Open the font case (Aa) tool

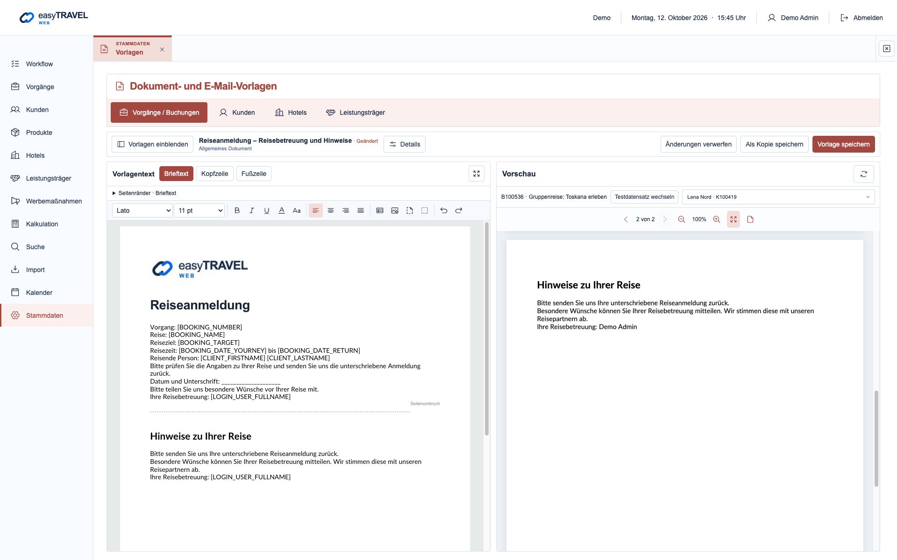[x=297, y=210]
